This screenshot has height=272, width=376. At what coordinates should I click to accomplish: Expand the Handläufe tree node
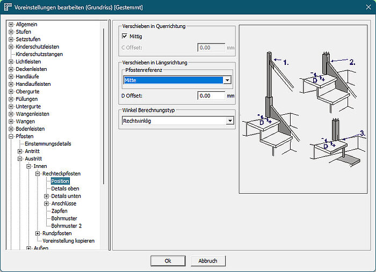tap(11, 77)
